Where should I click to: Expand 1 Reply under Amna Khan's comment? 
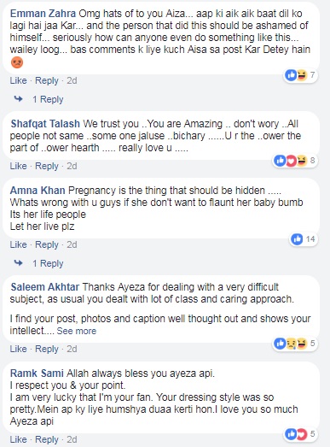[48, 263]
